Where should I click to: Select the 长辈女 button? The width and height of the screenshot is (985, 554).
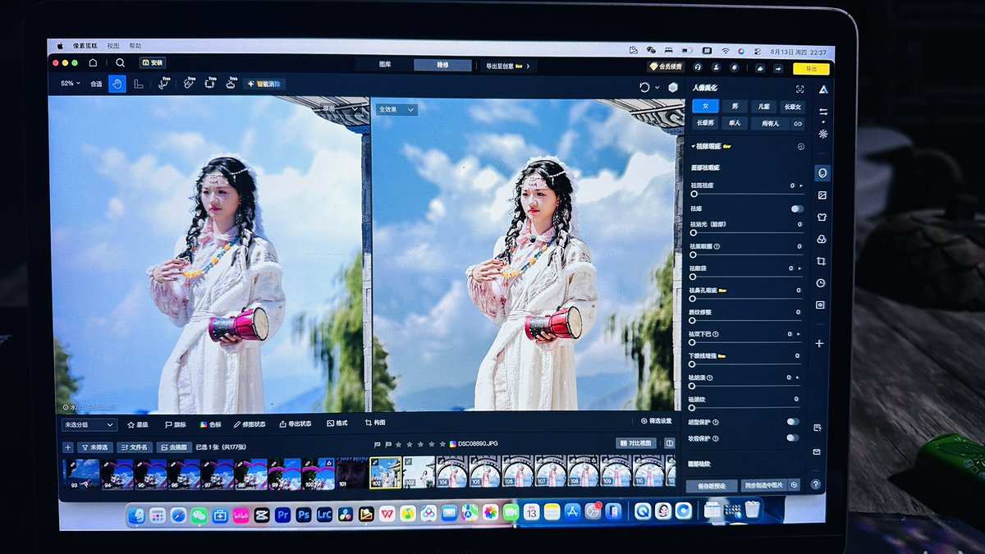point(791,107)
